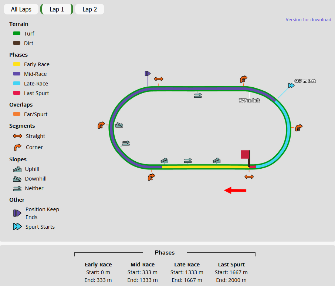Viewport: 335px width, 286px height.
Task: Switch to the All Laps tab
Action: (21, 9)
